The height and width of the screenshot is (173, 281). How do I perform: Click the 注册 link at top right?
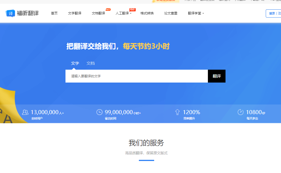pos(280,13)
